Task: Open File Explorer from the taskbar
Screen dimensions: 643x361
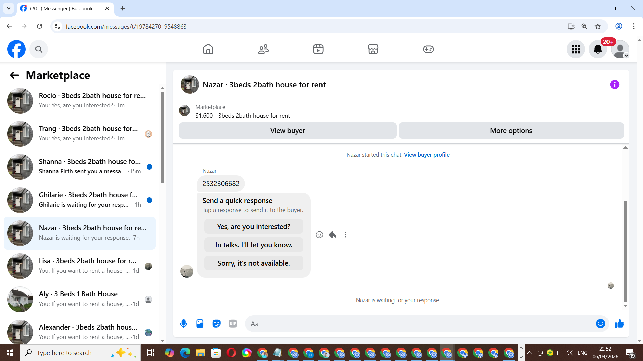Action: click(200, 353)
